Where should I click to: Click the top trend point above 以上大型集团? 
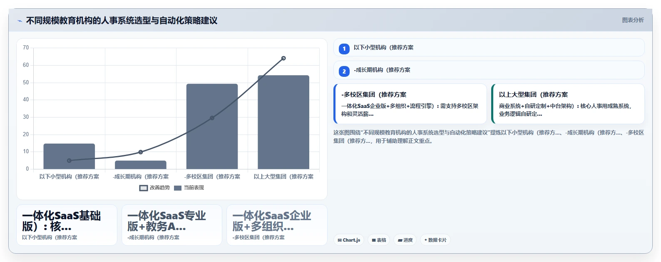coord(283,58)
